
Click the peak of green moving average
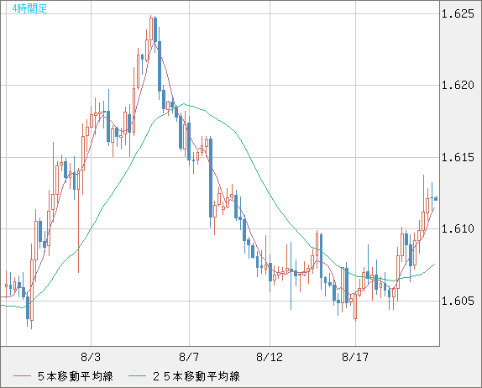184,104
